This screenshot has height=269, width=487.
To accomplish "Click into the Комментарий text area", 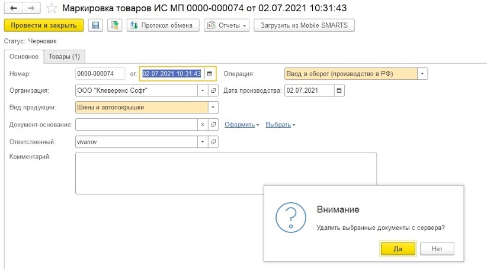I will pyautogui.click(x=226, y=173).
